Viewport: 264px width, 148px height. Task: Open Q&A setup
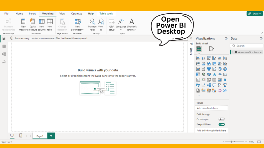[x=111, y=25]
